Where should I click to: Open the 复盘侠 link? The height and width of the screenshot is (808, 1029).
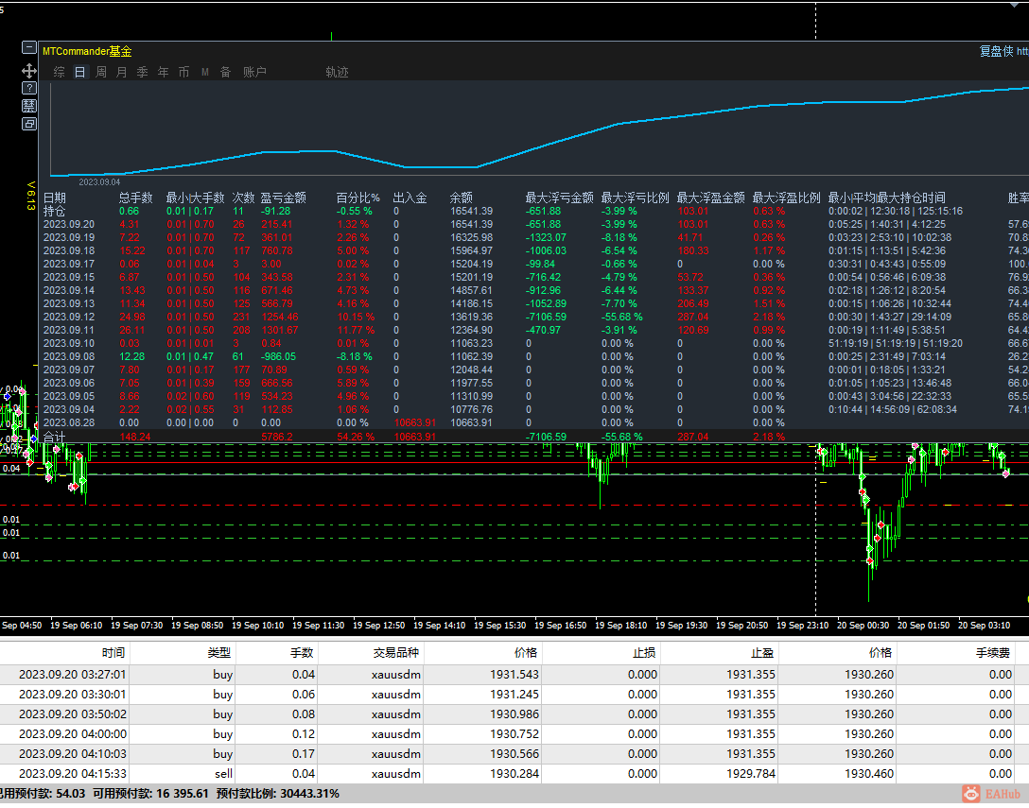click(x=996, y=52)
